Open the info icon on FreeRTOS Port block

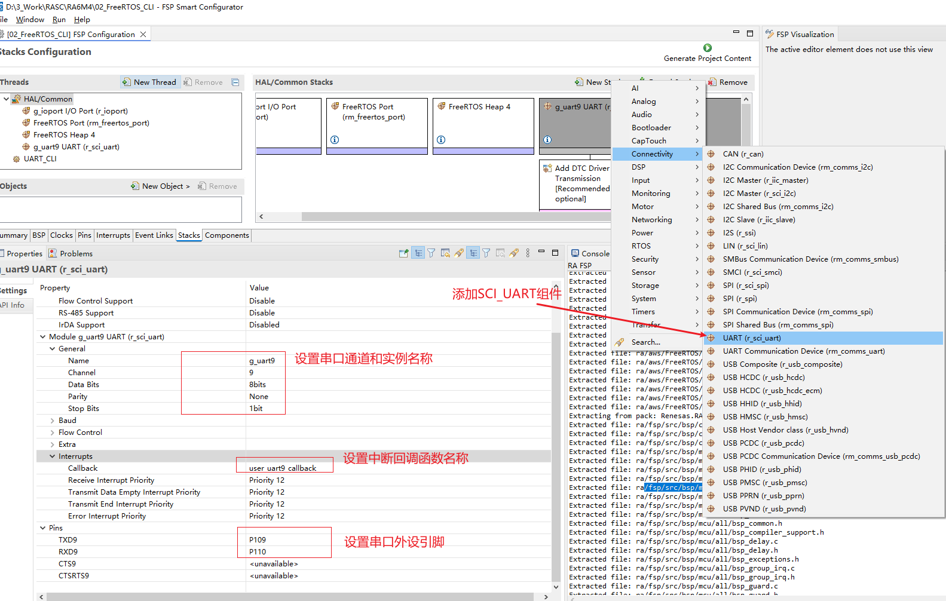[335, 140]
